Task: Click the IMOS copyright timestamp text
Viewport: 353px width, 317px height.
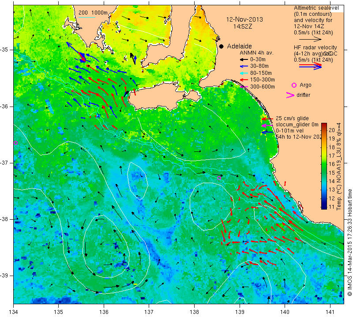Action: pos(349,242)
